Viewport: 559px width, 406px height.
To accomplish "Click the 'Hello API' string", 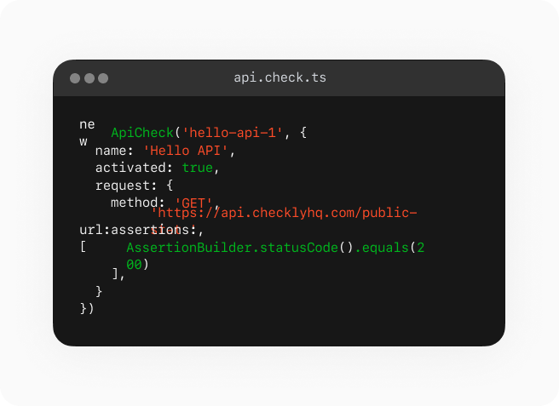I will coord(186,151).
